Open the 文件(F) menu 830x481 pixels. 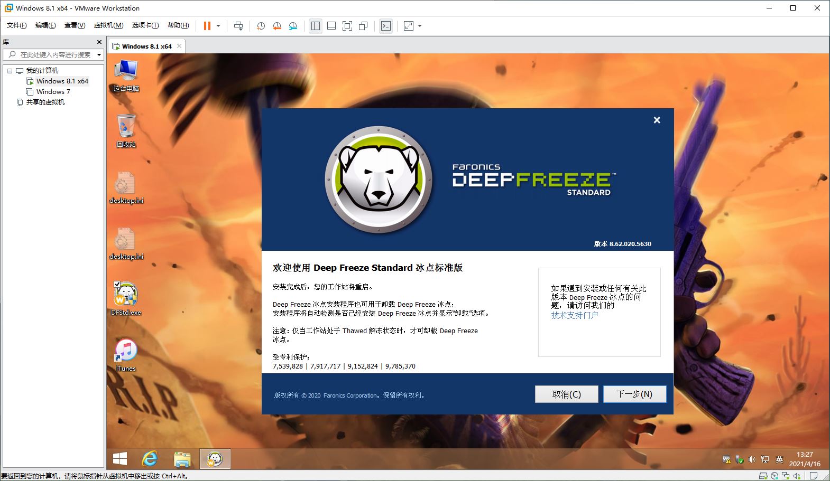[x=16, y=25]
